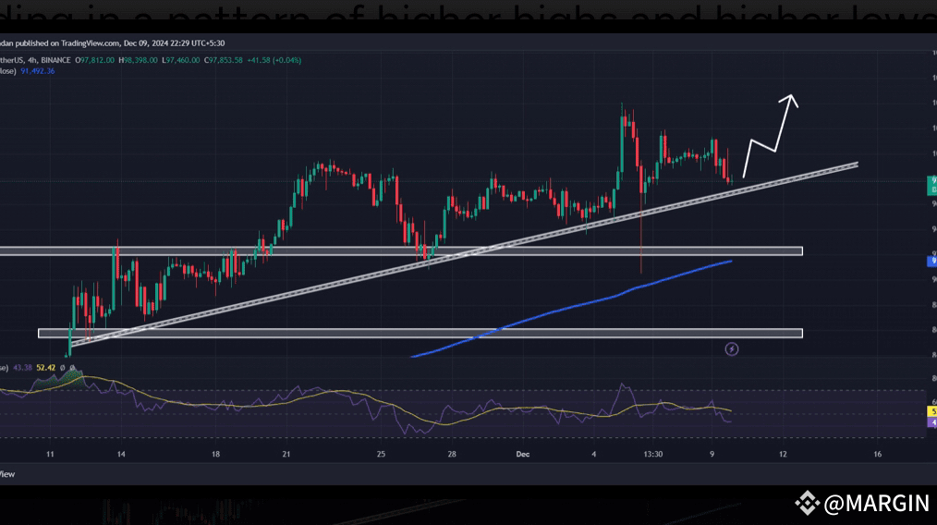Click the lightning bolt events icon on chart

[x=732, y=349]
